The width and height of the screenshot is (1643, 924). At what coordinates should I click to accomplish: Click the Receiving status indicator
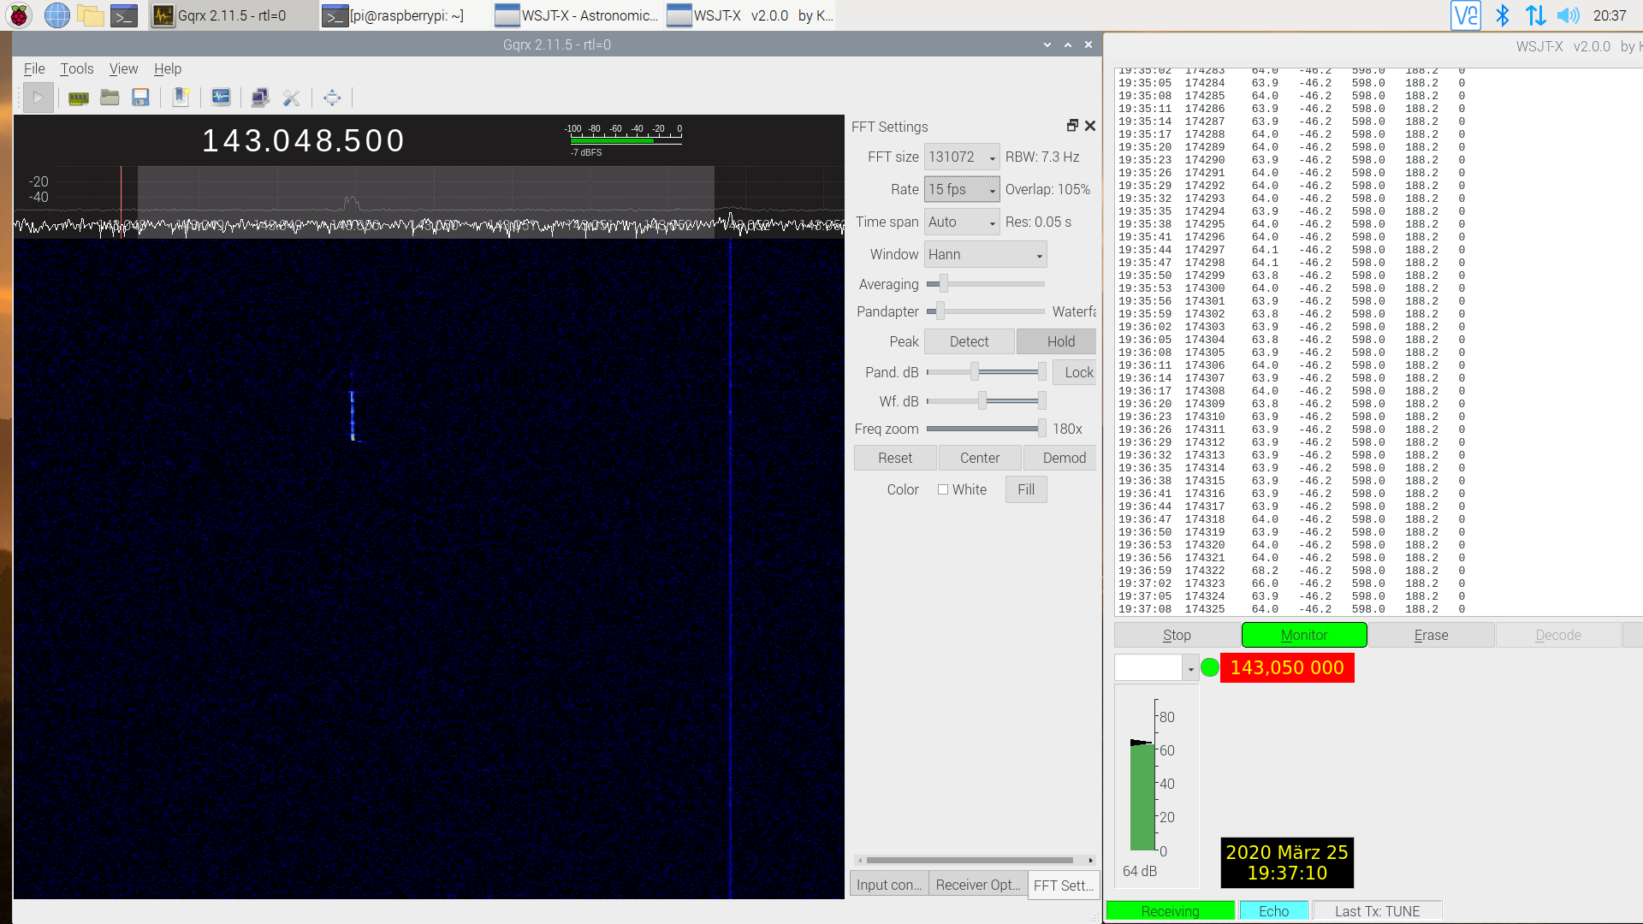tap(1171, 911)
